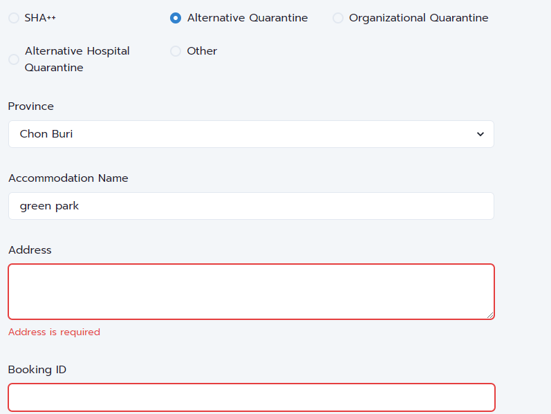Click the Province field label
Screen dimensions: 551x414
pos(31,106)
